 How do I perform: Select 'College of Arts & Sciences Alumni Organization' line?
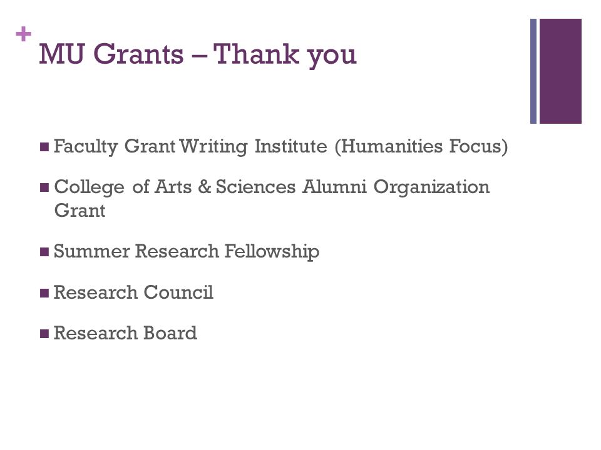click(x=272, y=187)
